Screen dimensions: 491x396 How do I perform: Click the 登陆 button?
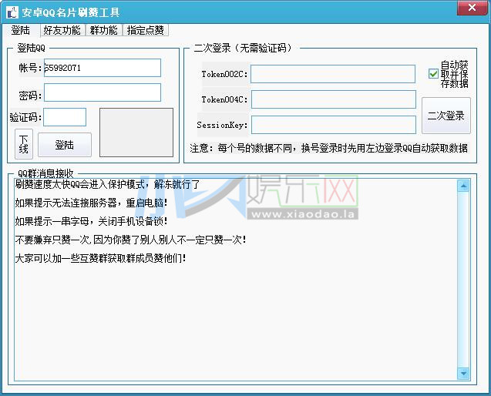pyautogui.click(x=65, y=145)
